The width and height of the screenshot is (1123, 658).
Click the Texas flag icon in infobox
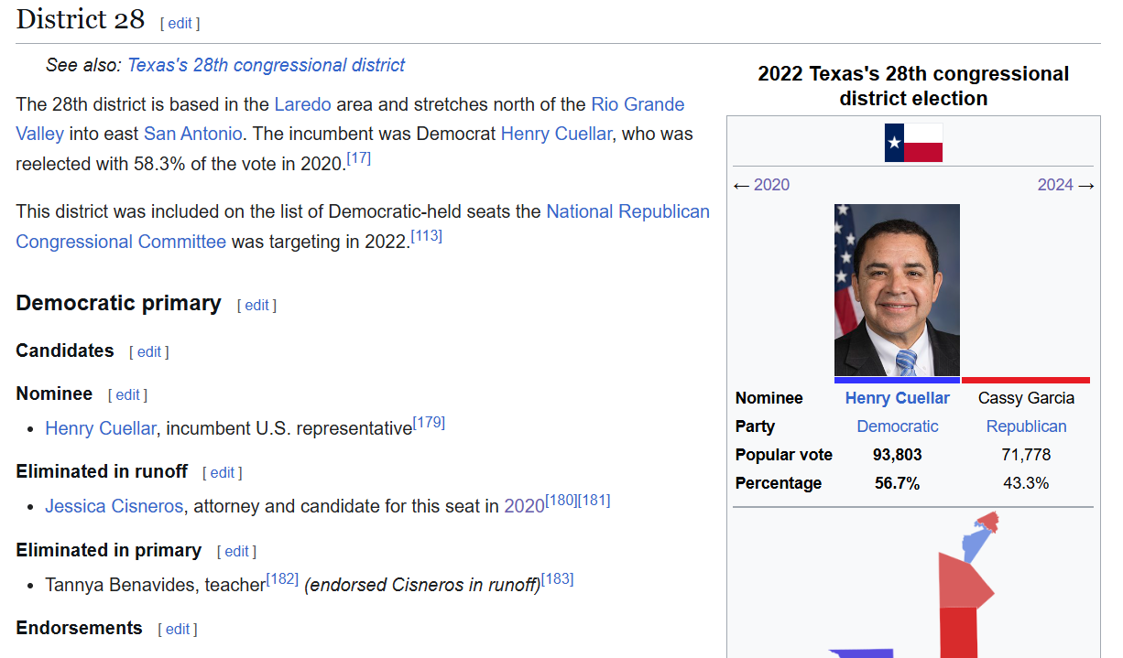[x=913, y=143]
